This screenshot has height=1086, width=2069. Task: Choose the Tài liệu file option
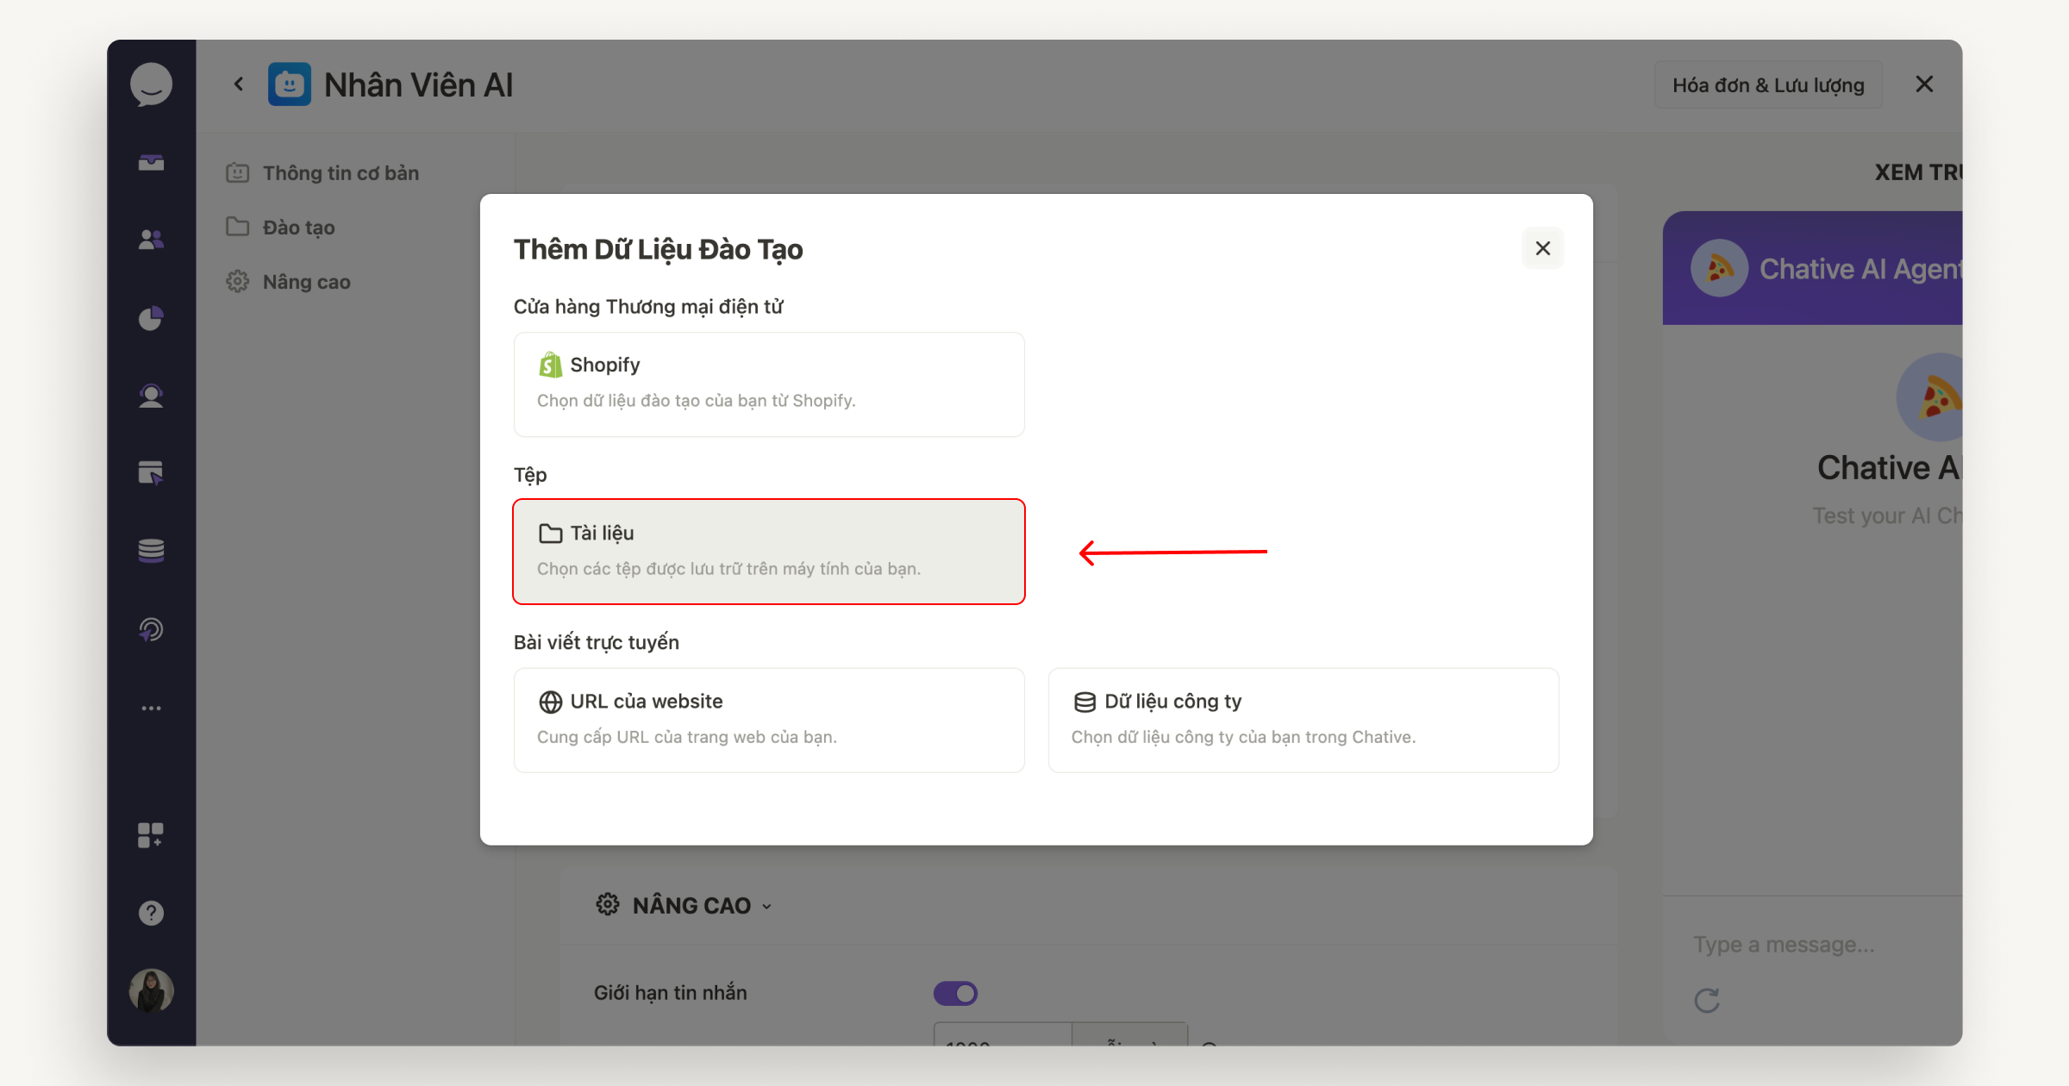[769, 552]
